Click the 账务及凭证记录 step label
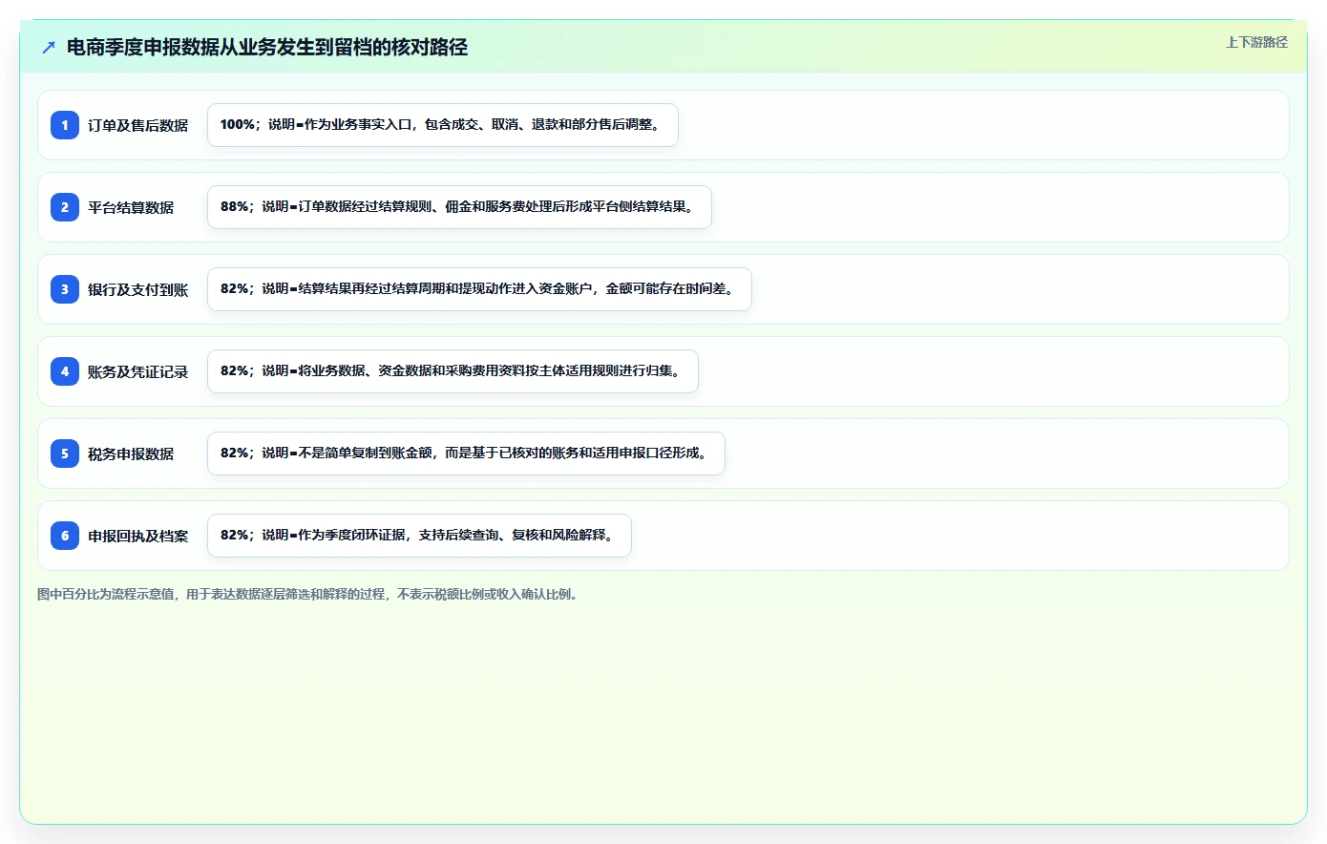1327x844 pixels. pos(137,371)
